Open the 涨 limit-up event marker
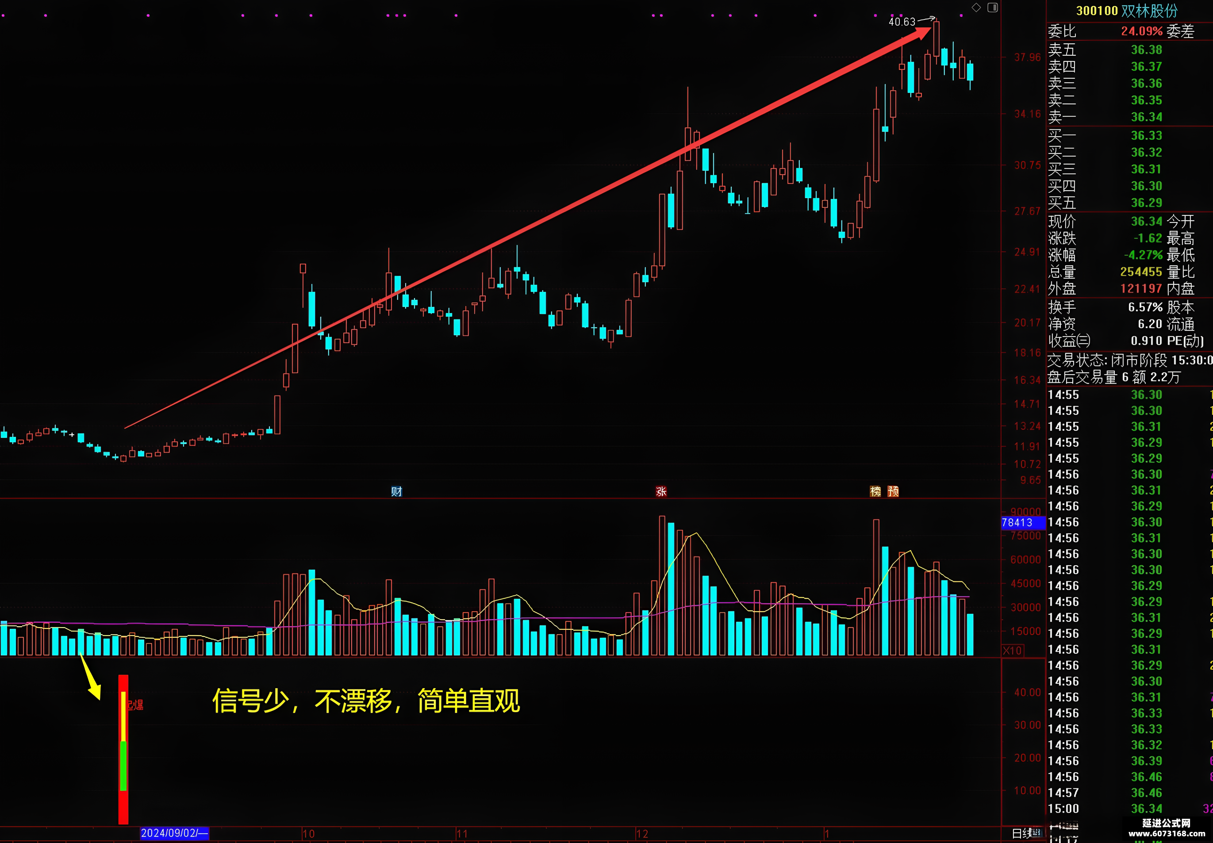The image size is (1213, 843). [x=661, y=491]
